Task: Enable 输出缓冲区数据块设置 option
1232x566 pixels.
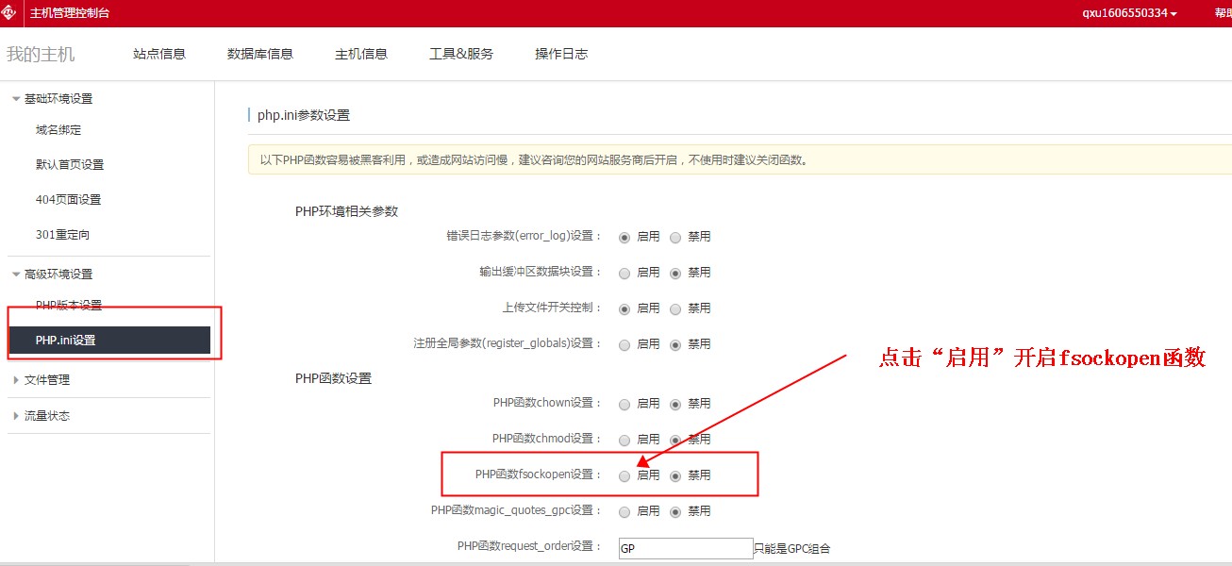Action: tap(624, 274)
